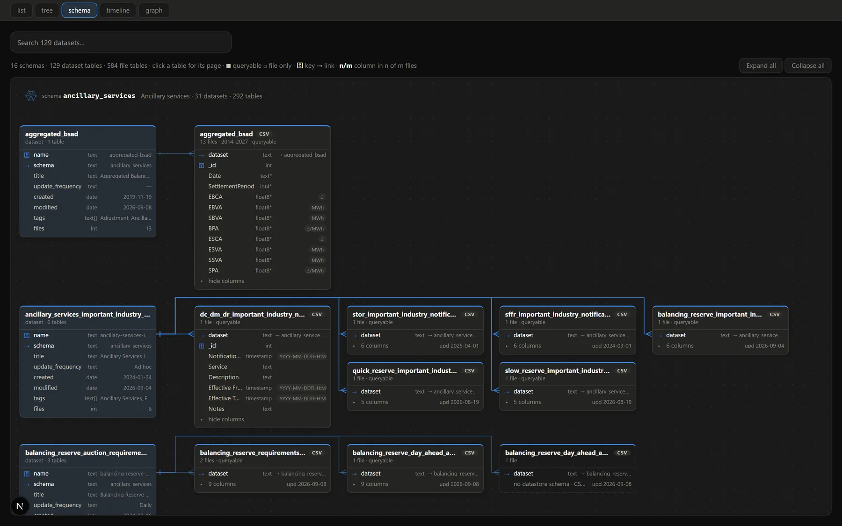Viewport: 842px width, 526px height.
Task: Click the Collapse all button
Action: point(808,65)
